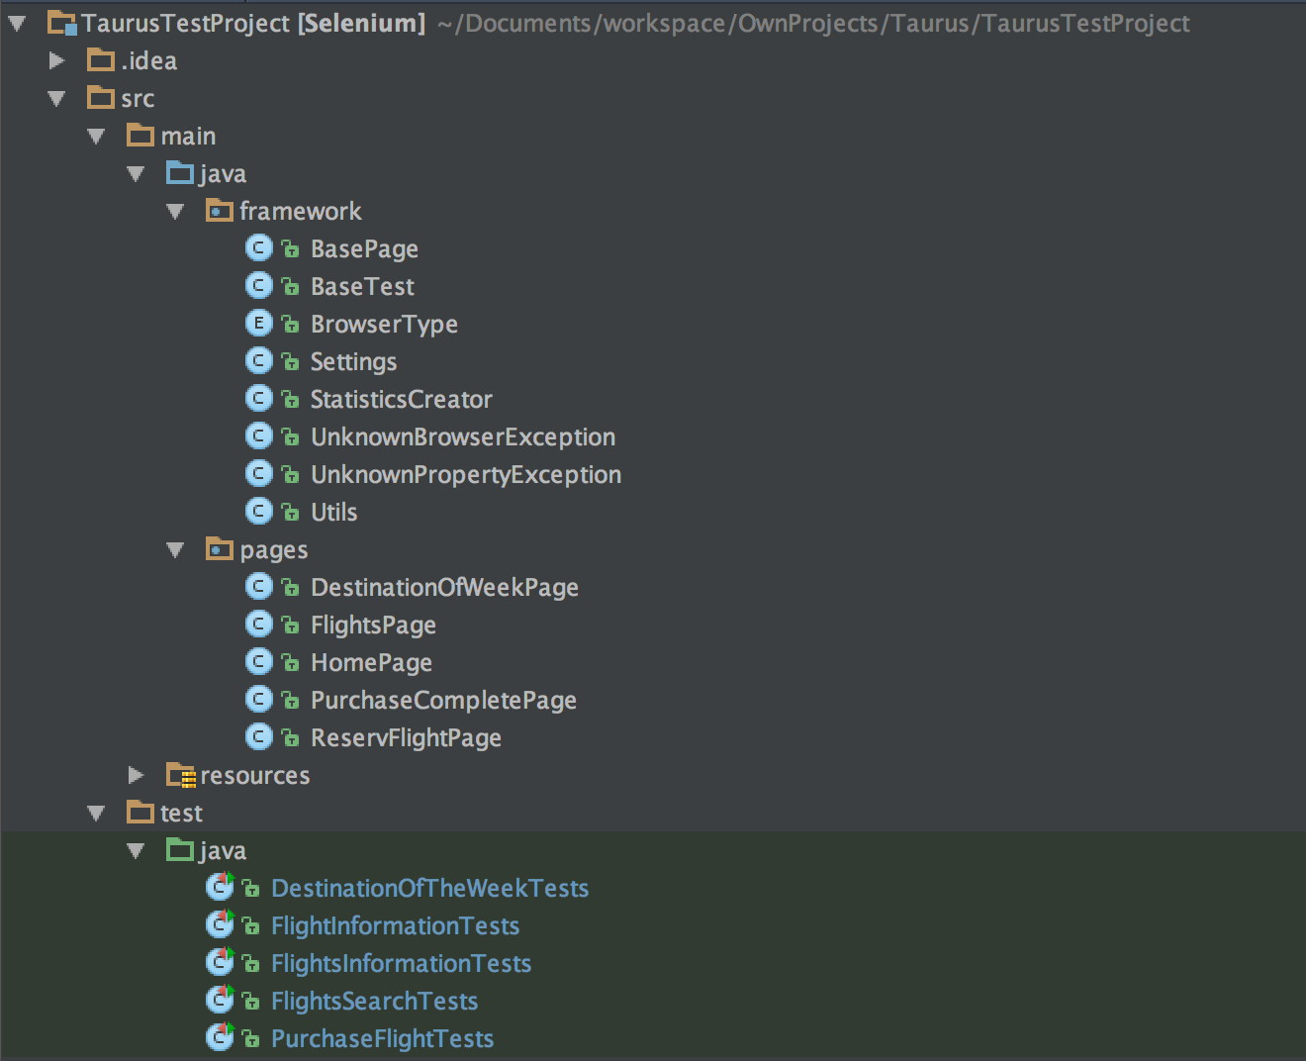Click the blue java source root icon
Screen dimensions: 1306x1061
click(180, 173)
